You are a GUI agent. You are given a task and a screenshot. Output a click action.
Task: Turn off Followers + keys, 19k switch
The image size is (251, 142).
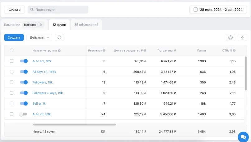click(x=24, y=93)
